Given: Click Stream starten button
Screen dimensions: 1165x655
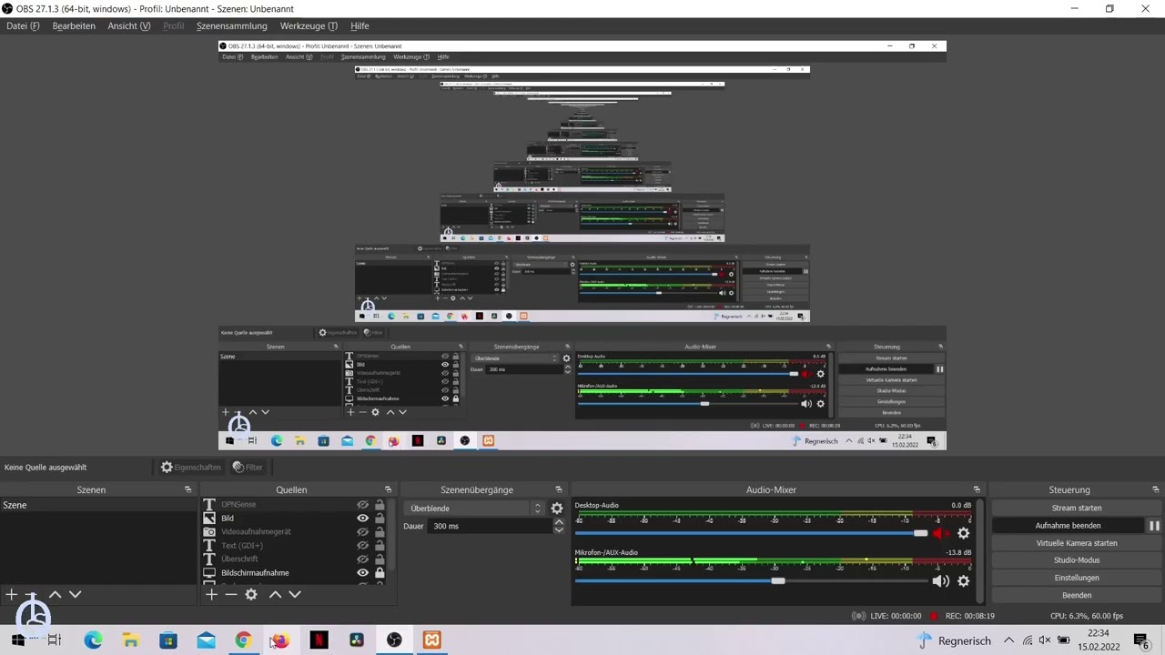Looking at the screenshot, I should pyautogui.click(x=1077, y=509).
